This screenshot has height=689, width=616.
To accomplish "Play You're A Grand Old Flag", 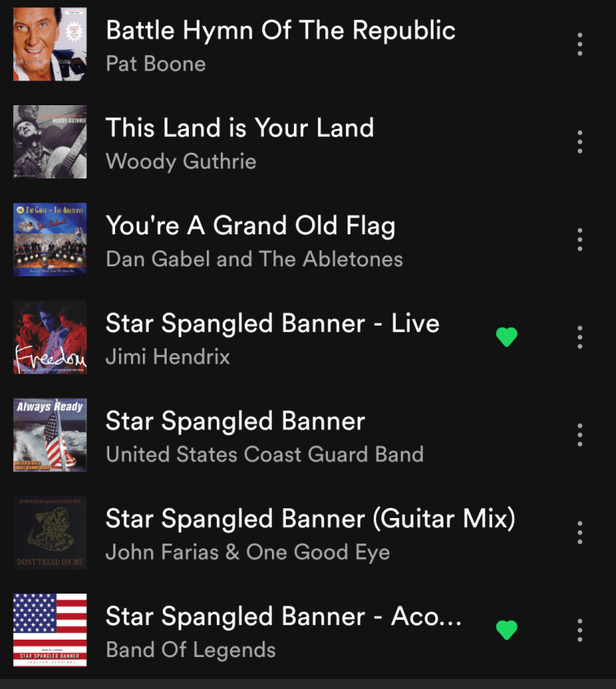I will 251,226.
